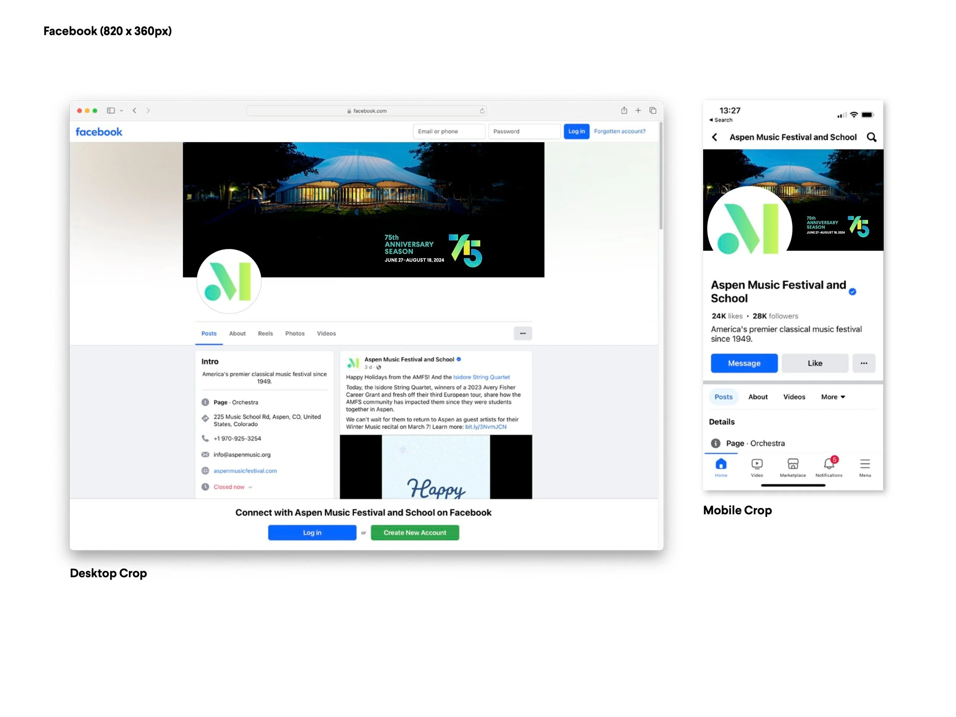Select the Photos tab

coord(295,333)
